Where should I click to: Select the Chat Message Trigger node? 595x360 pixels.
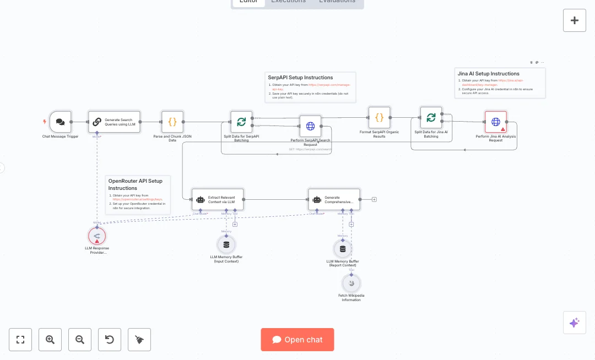pos(60,122)
